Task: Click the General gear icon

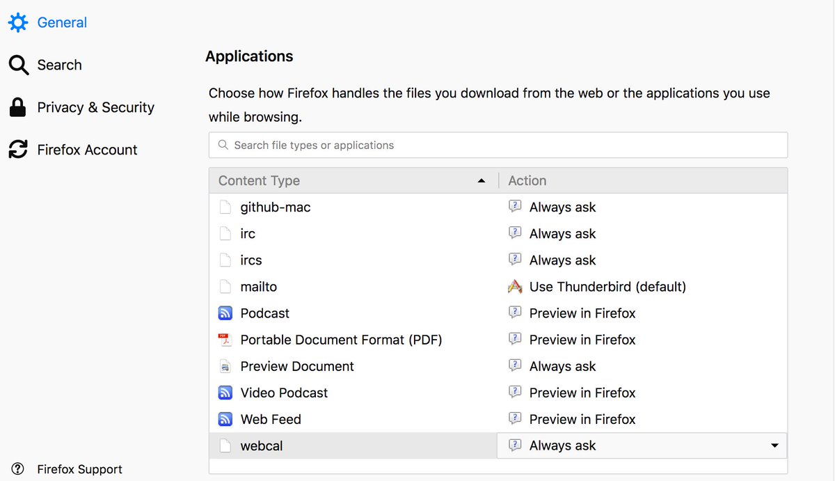Action: pos(18,22)
